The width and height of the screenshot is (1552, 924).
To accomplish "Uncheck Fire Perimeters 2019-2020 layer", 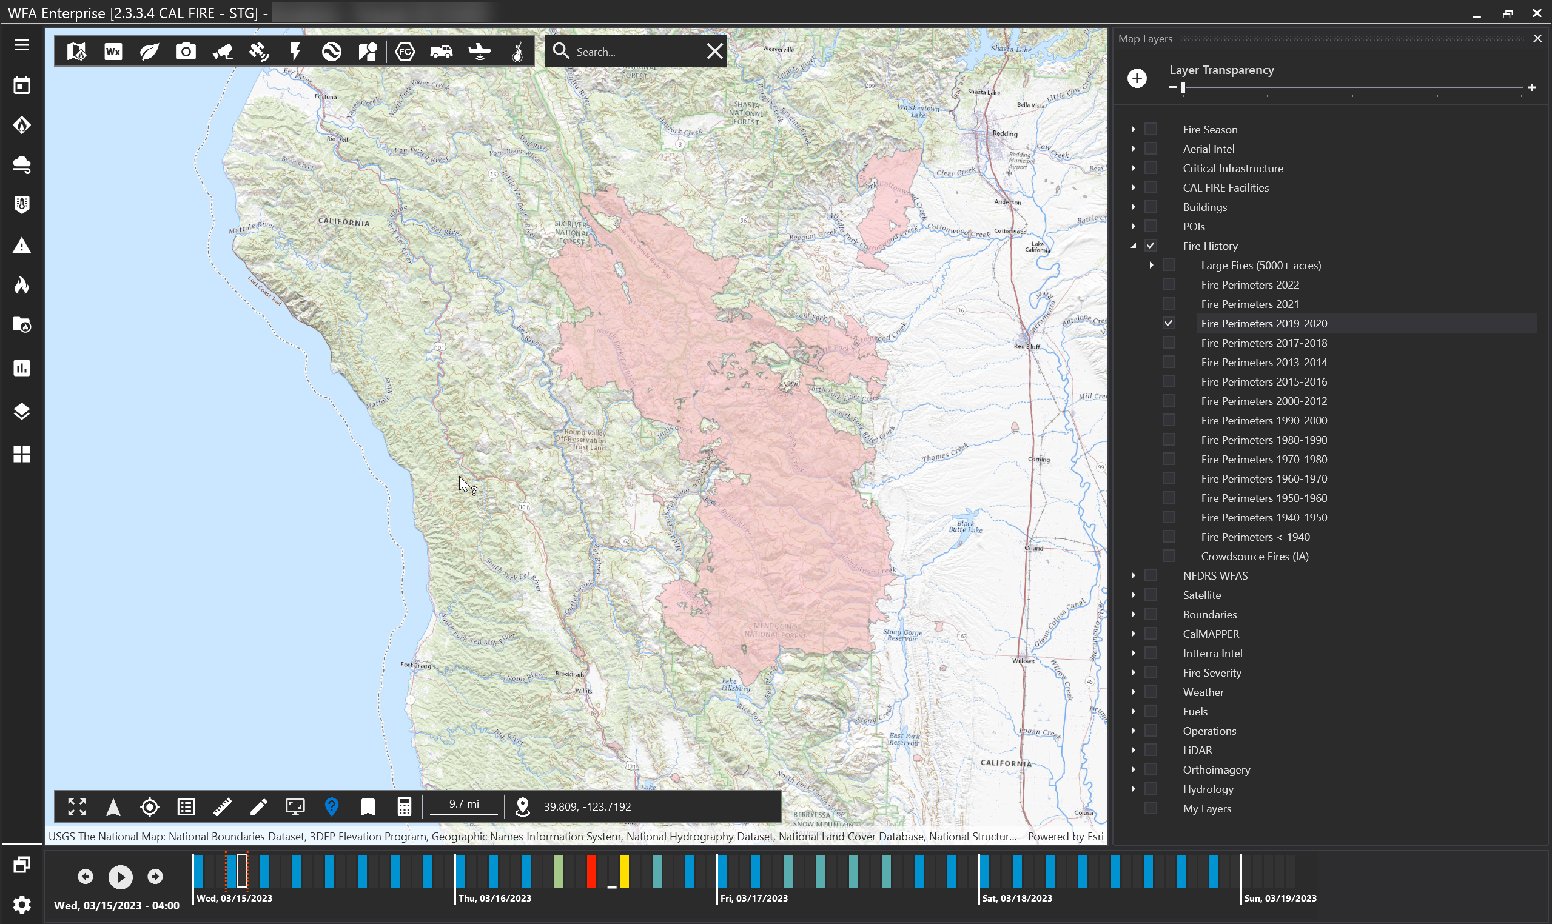I will [1169, 323].
